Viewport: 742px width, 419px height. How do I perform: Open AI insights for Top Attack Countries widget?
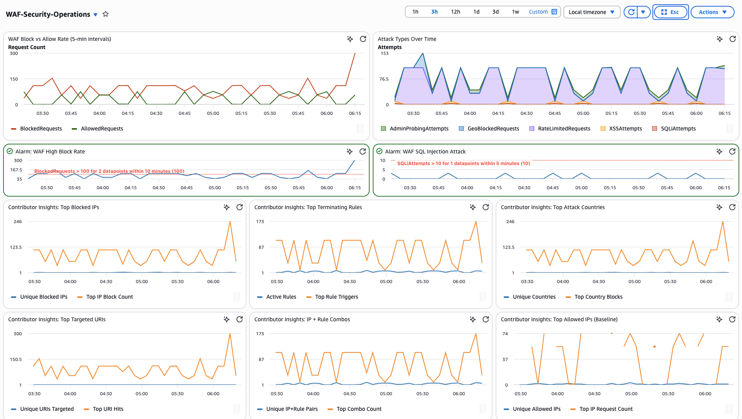pos(719,207)
